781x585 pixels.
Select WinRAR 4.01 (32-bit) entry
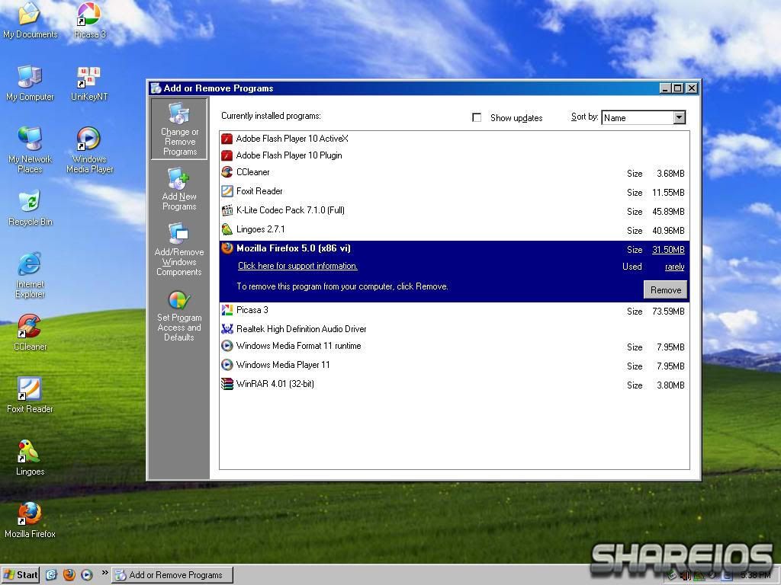(x=455, y=385)
